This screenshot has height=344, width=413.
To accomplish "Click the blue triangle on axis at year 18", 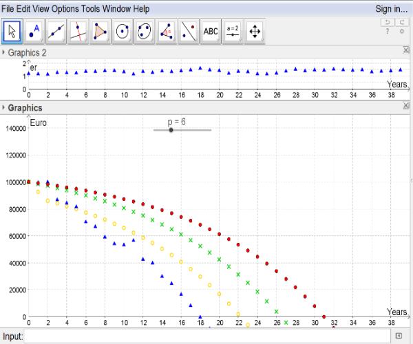I will coord(200,317).
